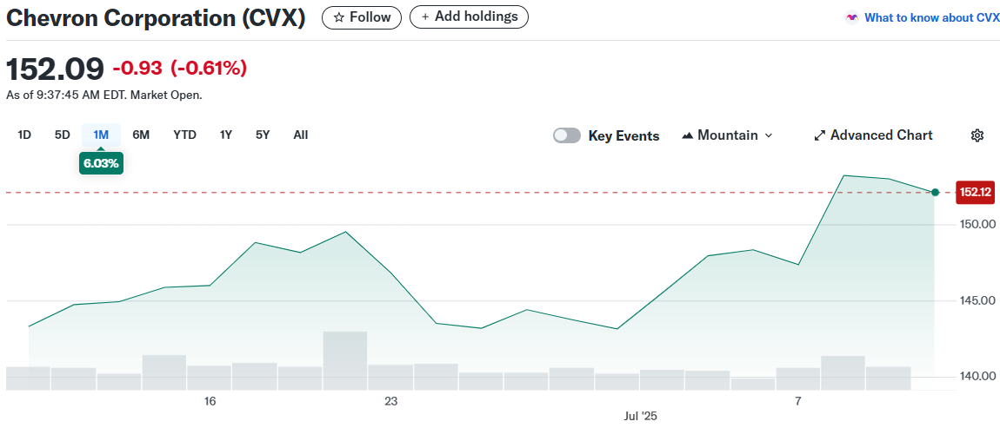Viewport: 1000px width, 428px height.
Task: Switch chart to YTD range
Action: 185,135
